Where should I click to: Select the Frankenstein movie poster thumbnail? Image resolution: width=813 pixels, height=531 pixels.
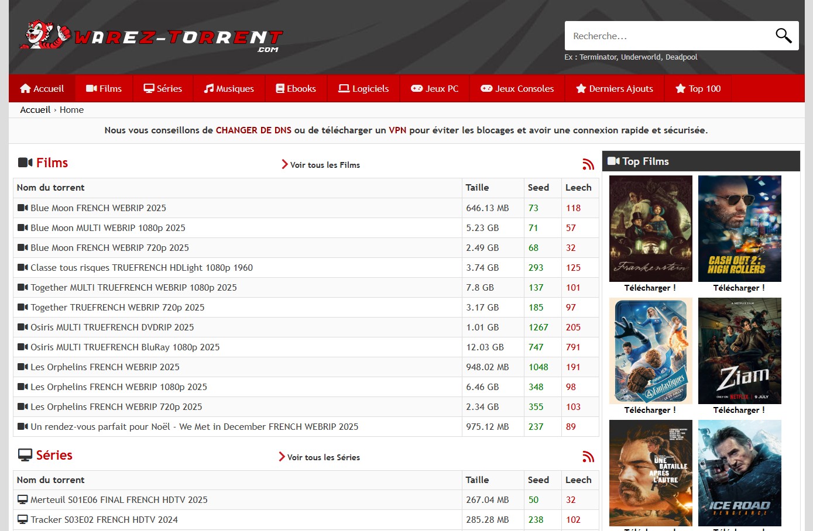click(x=650, y=229)
